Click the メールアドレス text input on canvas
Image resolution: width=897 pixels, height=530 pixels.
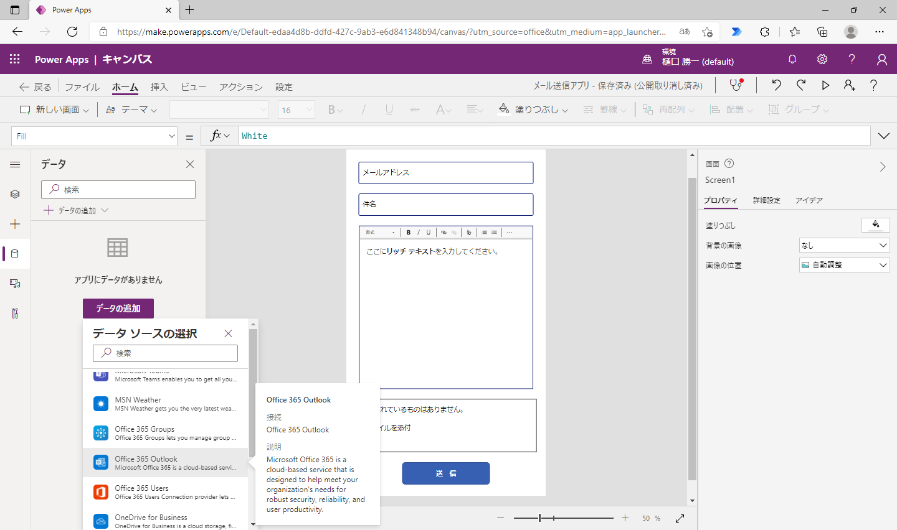(x=446, y=173)
